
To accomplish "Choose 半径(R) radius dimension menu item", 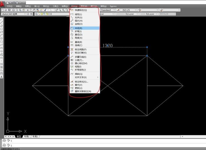I will point(85,28).
